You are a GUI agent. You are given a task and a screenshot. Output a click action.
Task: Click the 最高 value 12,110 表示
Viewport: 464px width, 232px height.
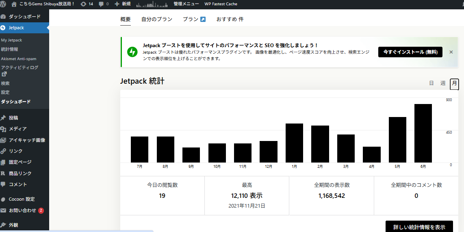[x=247, y=196]
